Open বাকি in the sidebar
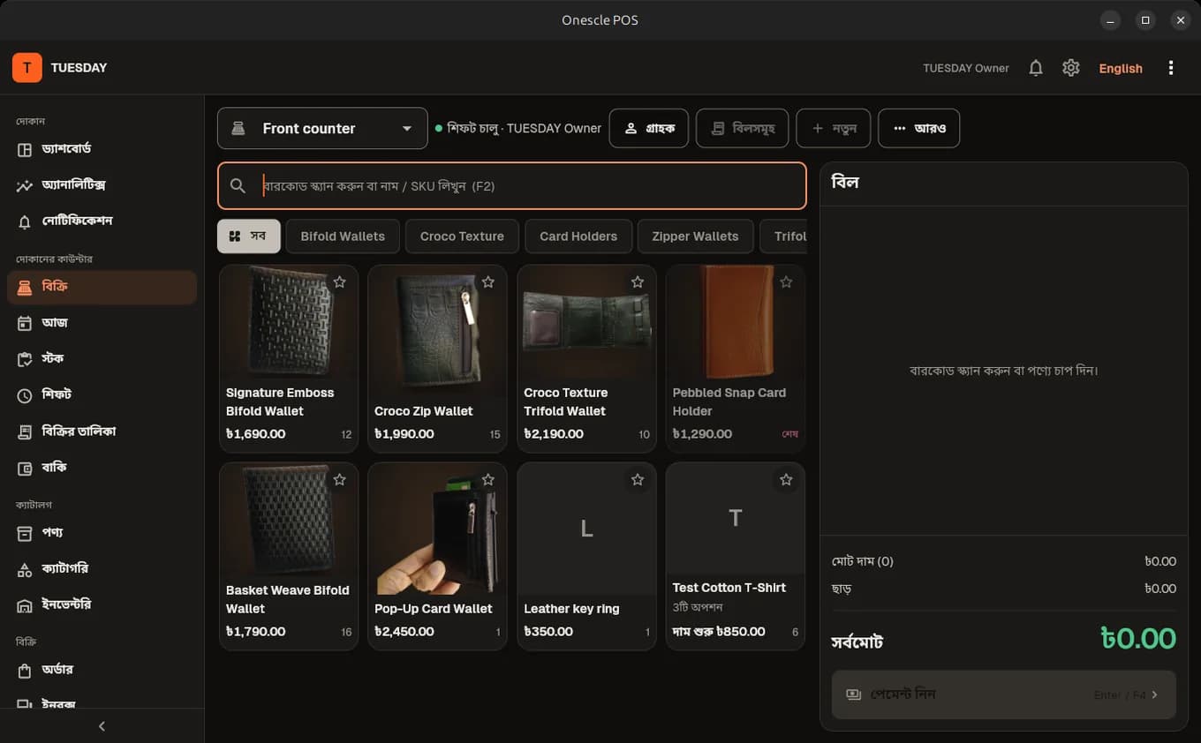Image resolution: width=1201 pixels, height=743 pixels. [102, 468]
